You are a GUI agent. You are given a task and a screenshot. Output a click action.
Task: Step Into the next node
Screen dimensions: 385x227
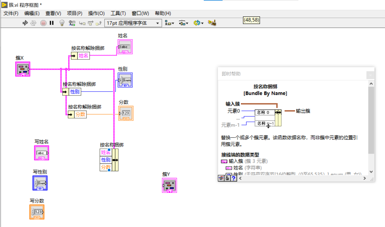82,23
